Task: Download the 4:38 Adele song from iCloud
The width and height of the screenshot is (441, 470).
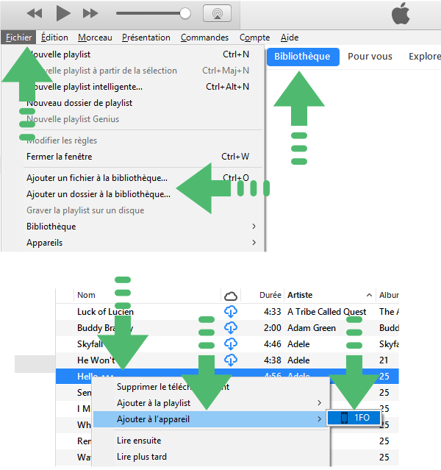Action: pos(231,360)
